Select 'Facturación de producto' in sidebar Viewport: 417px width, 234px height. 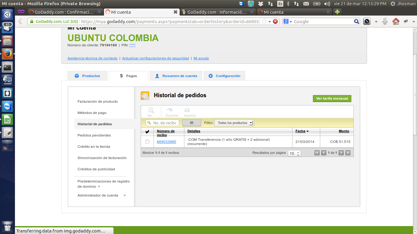pyautogui.click(x=98, y=101)
